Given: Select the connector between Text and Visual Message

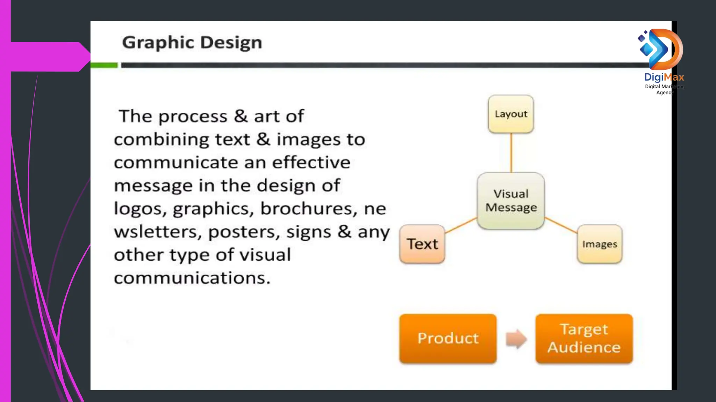Looking at the screenshot, I should [461, 225].
